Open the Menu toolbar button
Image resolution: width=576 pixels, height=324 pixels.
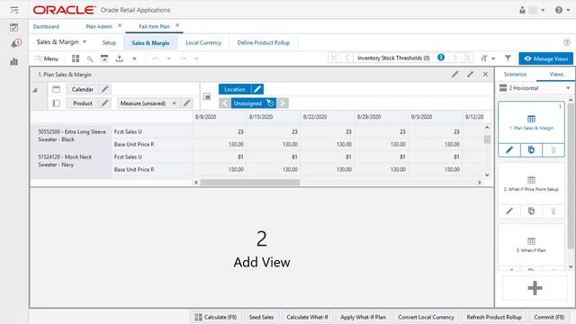click(x=46, y=58)
